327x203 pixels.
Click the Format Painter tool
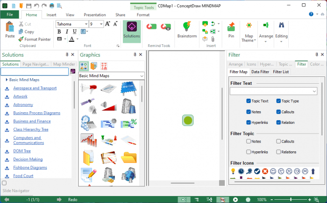click(35, 40)
